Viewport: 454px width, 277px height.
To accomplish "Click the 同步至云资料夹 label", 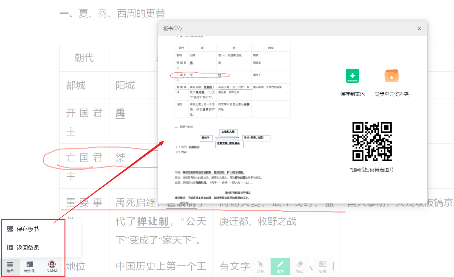I will pos(392,94).
